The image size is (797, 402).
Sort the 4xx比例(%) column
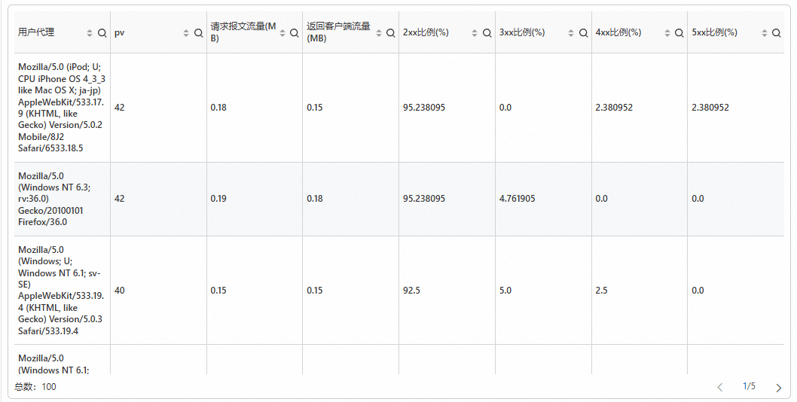tap(667, 33)
